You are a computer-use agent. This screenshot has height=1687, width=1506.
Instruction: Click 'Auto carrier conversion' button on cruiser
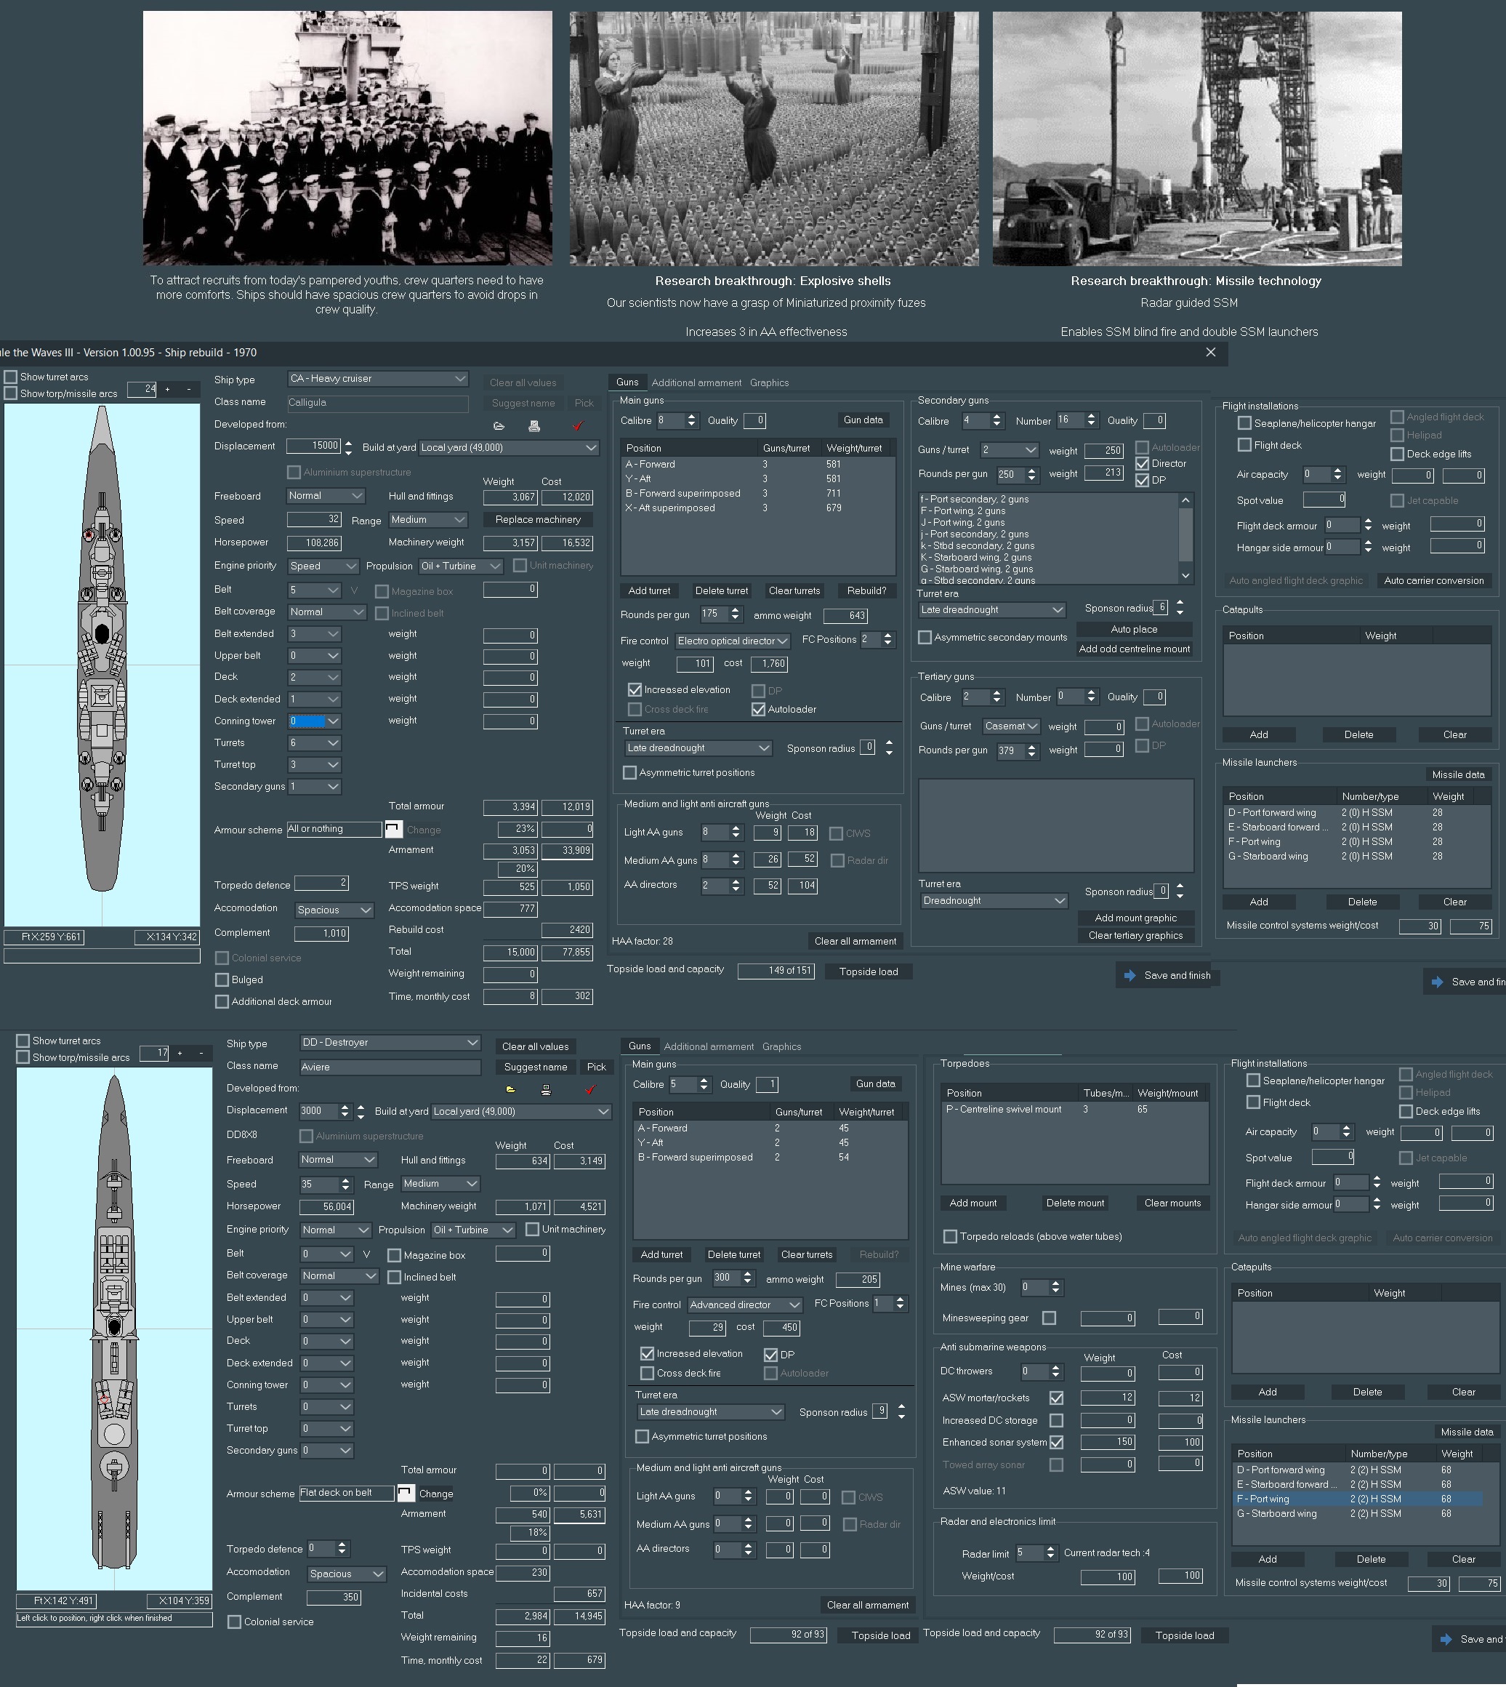coord(1433,581)
